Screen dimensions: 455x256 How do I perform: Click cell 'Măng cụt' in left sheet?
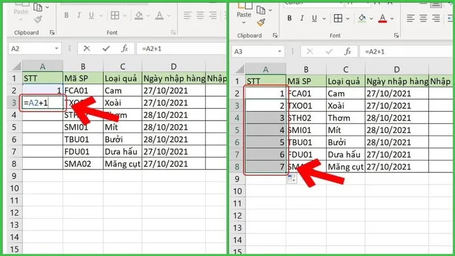(x=122, y=164)
